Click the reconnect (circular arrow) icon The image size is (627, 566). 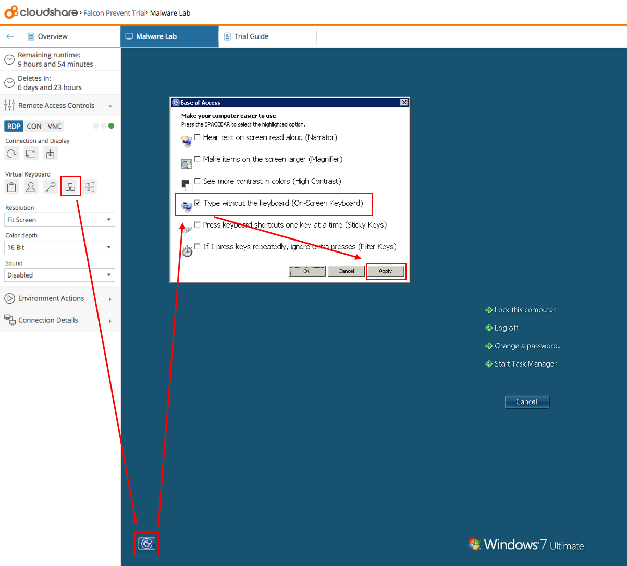pyautogui.click(x=11, y=154)
